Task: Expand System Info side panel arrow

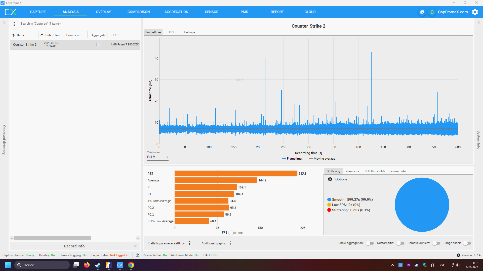Action: click(478, 23)
